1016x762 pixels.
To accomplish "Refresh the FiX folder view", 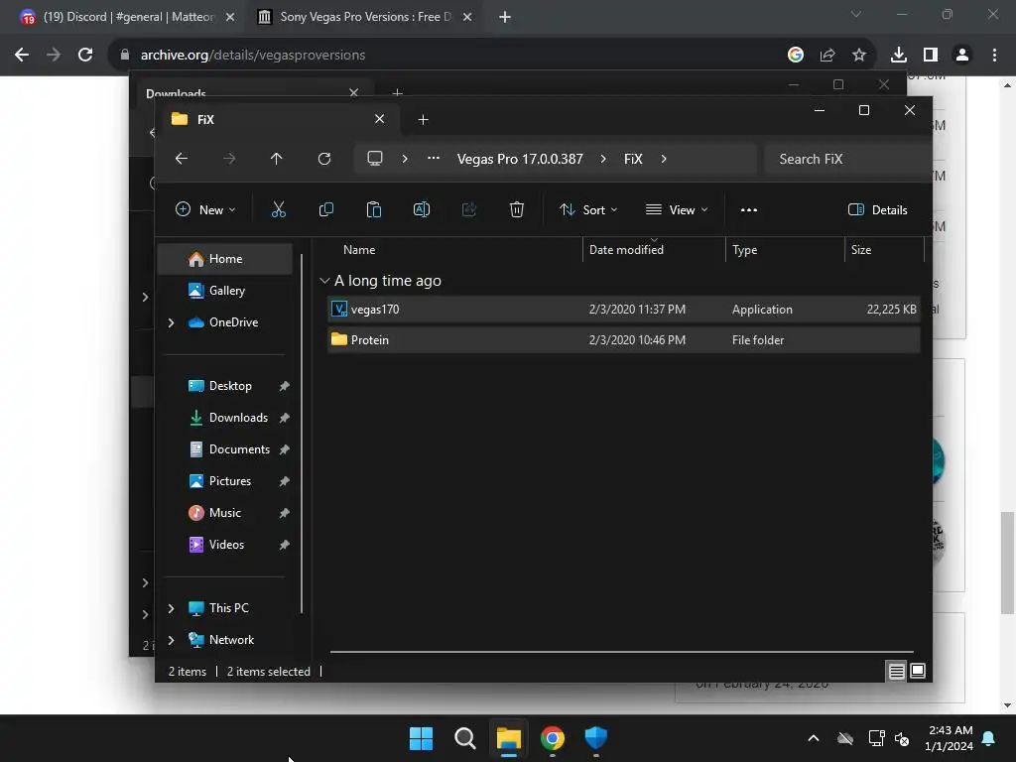I will coord(324,159).
